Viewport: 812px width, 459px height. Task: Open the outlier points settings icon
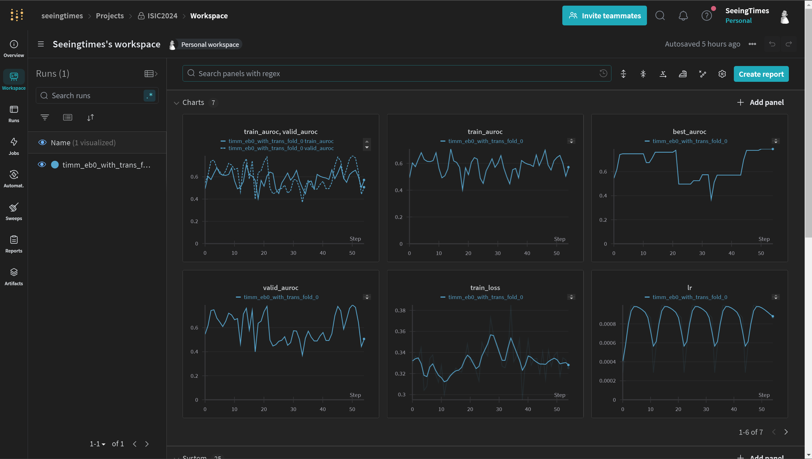click(702, 74)
